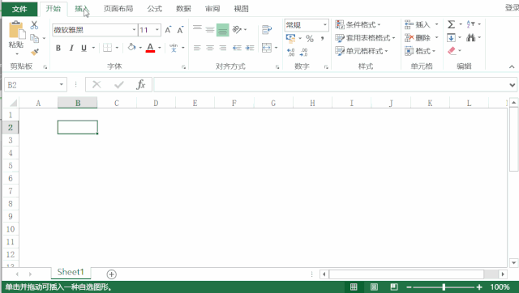Click the Percent Style icon
This screenshot has height=293, width=519.
click(310, 39)
